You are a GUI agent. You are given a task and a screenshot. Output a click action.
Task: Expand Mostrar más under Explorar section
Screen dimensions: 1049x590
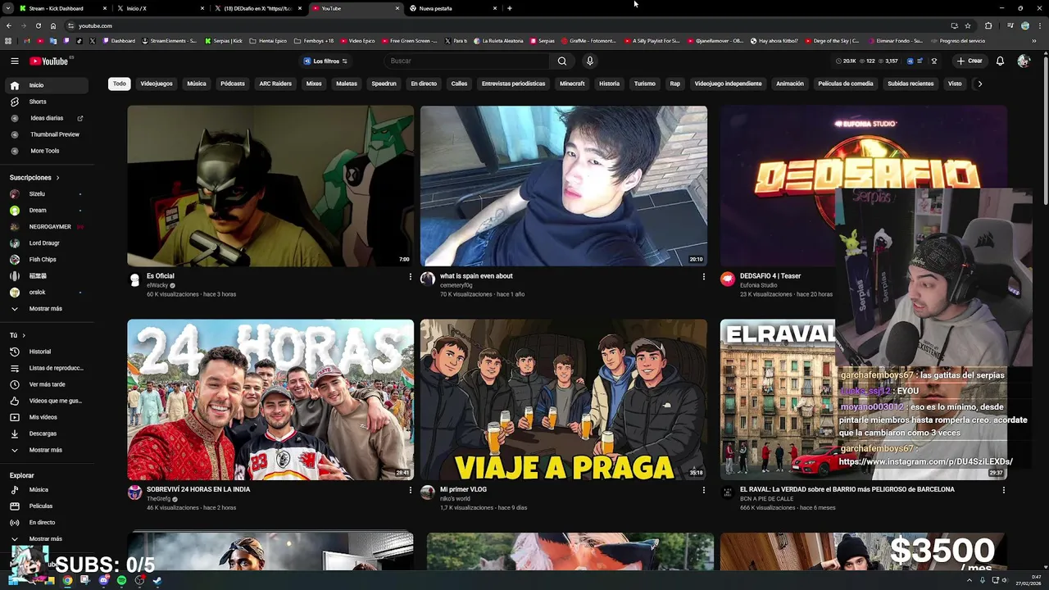click(47, 539)
